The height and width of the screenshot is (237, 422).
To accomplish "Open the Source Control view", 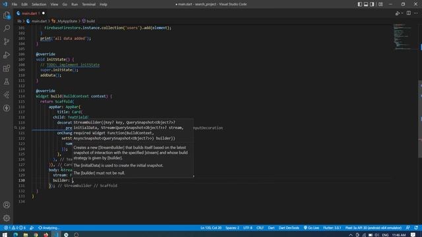I will [7, 41].
